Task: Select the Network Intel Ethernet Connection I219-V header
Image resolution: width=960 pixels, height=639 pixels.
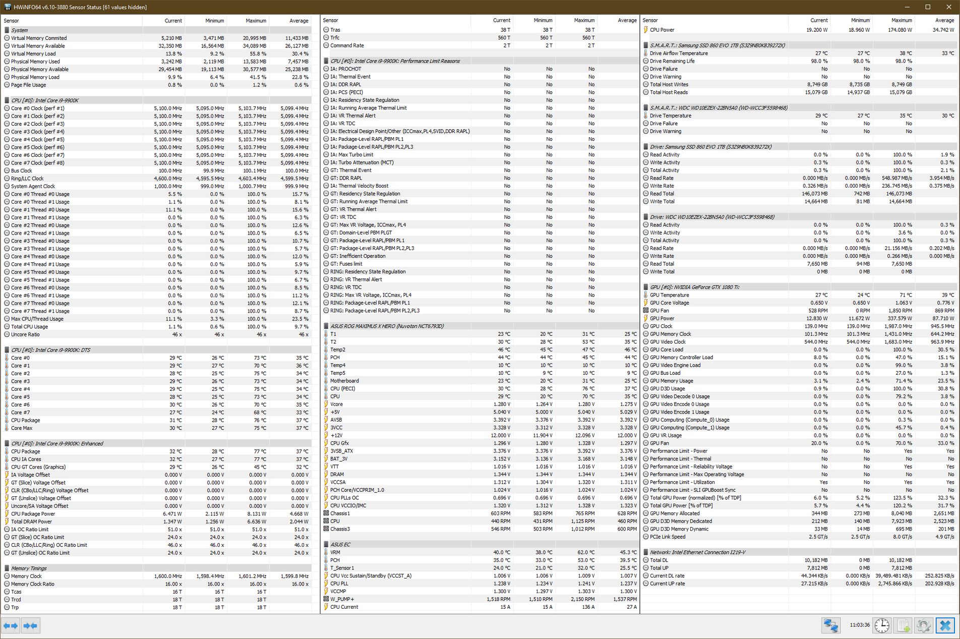Action: (800, 552)
